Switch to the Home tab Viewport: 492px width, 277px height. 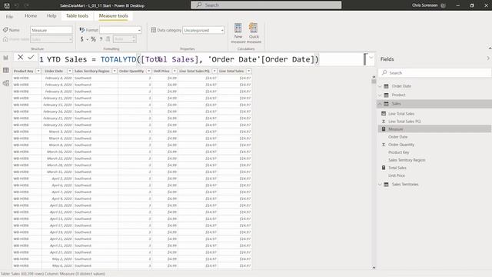pos(31,15)
